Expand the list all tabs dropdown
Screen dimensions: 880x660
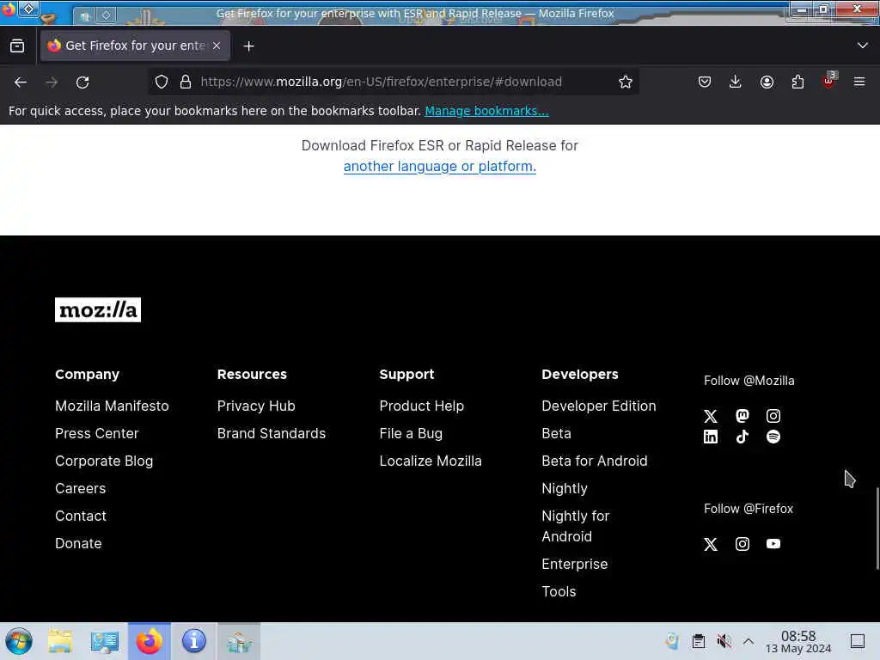coord(862,46)
